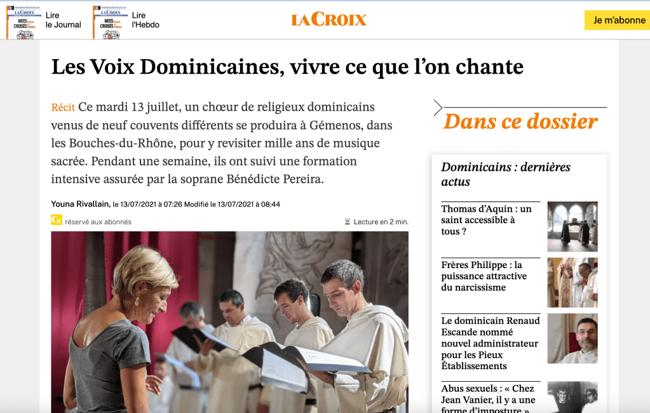Screen dimensions: 650x413
Task: Read the Renaud Escande nommé administrateur article
Action: click(x=491, y=343)
